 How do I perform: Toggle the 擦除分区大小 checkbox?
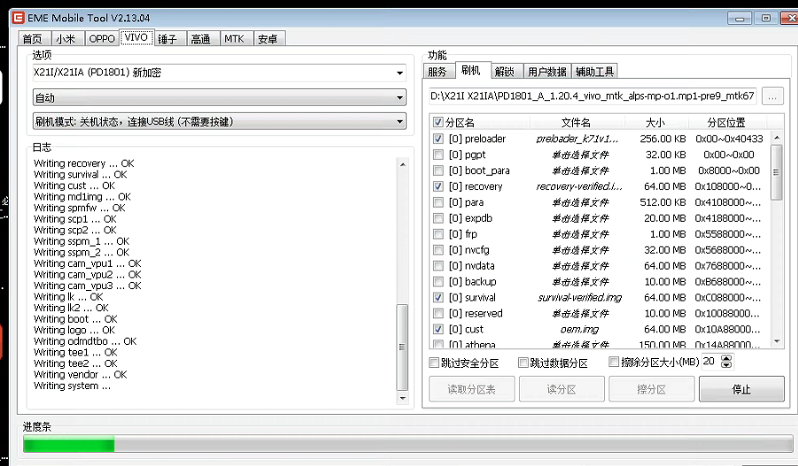tap(614, 363)
